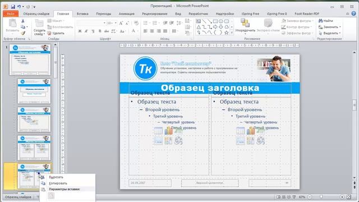Open the Макет layout dropdown
Screen dimensions: 359x202
(56, 21)
